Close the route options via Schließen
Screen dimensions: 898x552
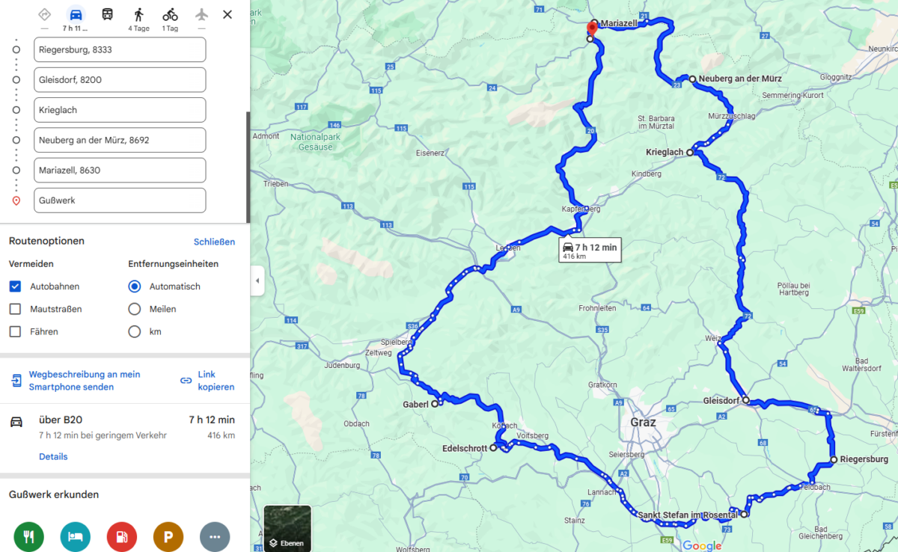pyautogui.click(x=214, y=242)
